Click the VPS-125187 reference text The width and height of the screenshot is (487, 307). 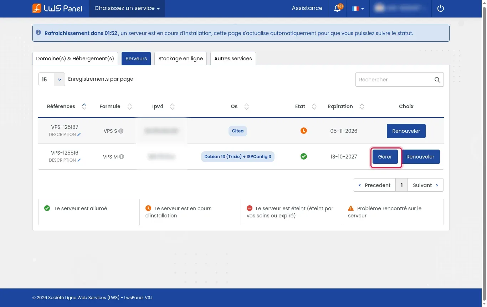tap(65, 127)
